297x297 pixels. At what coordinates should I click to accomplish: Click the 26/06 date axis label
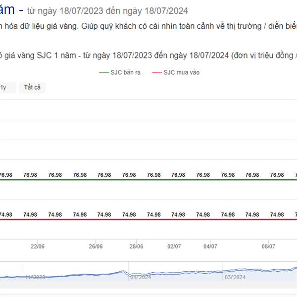[96, 246]
